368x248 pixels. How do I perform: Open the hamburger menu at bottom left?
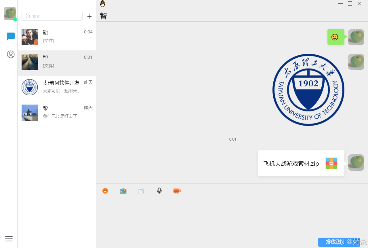tap(9, 239)
